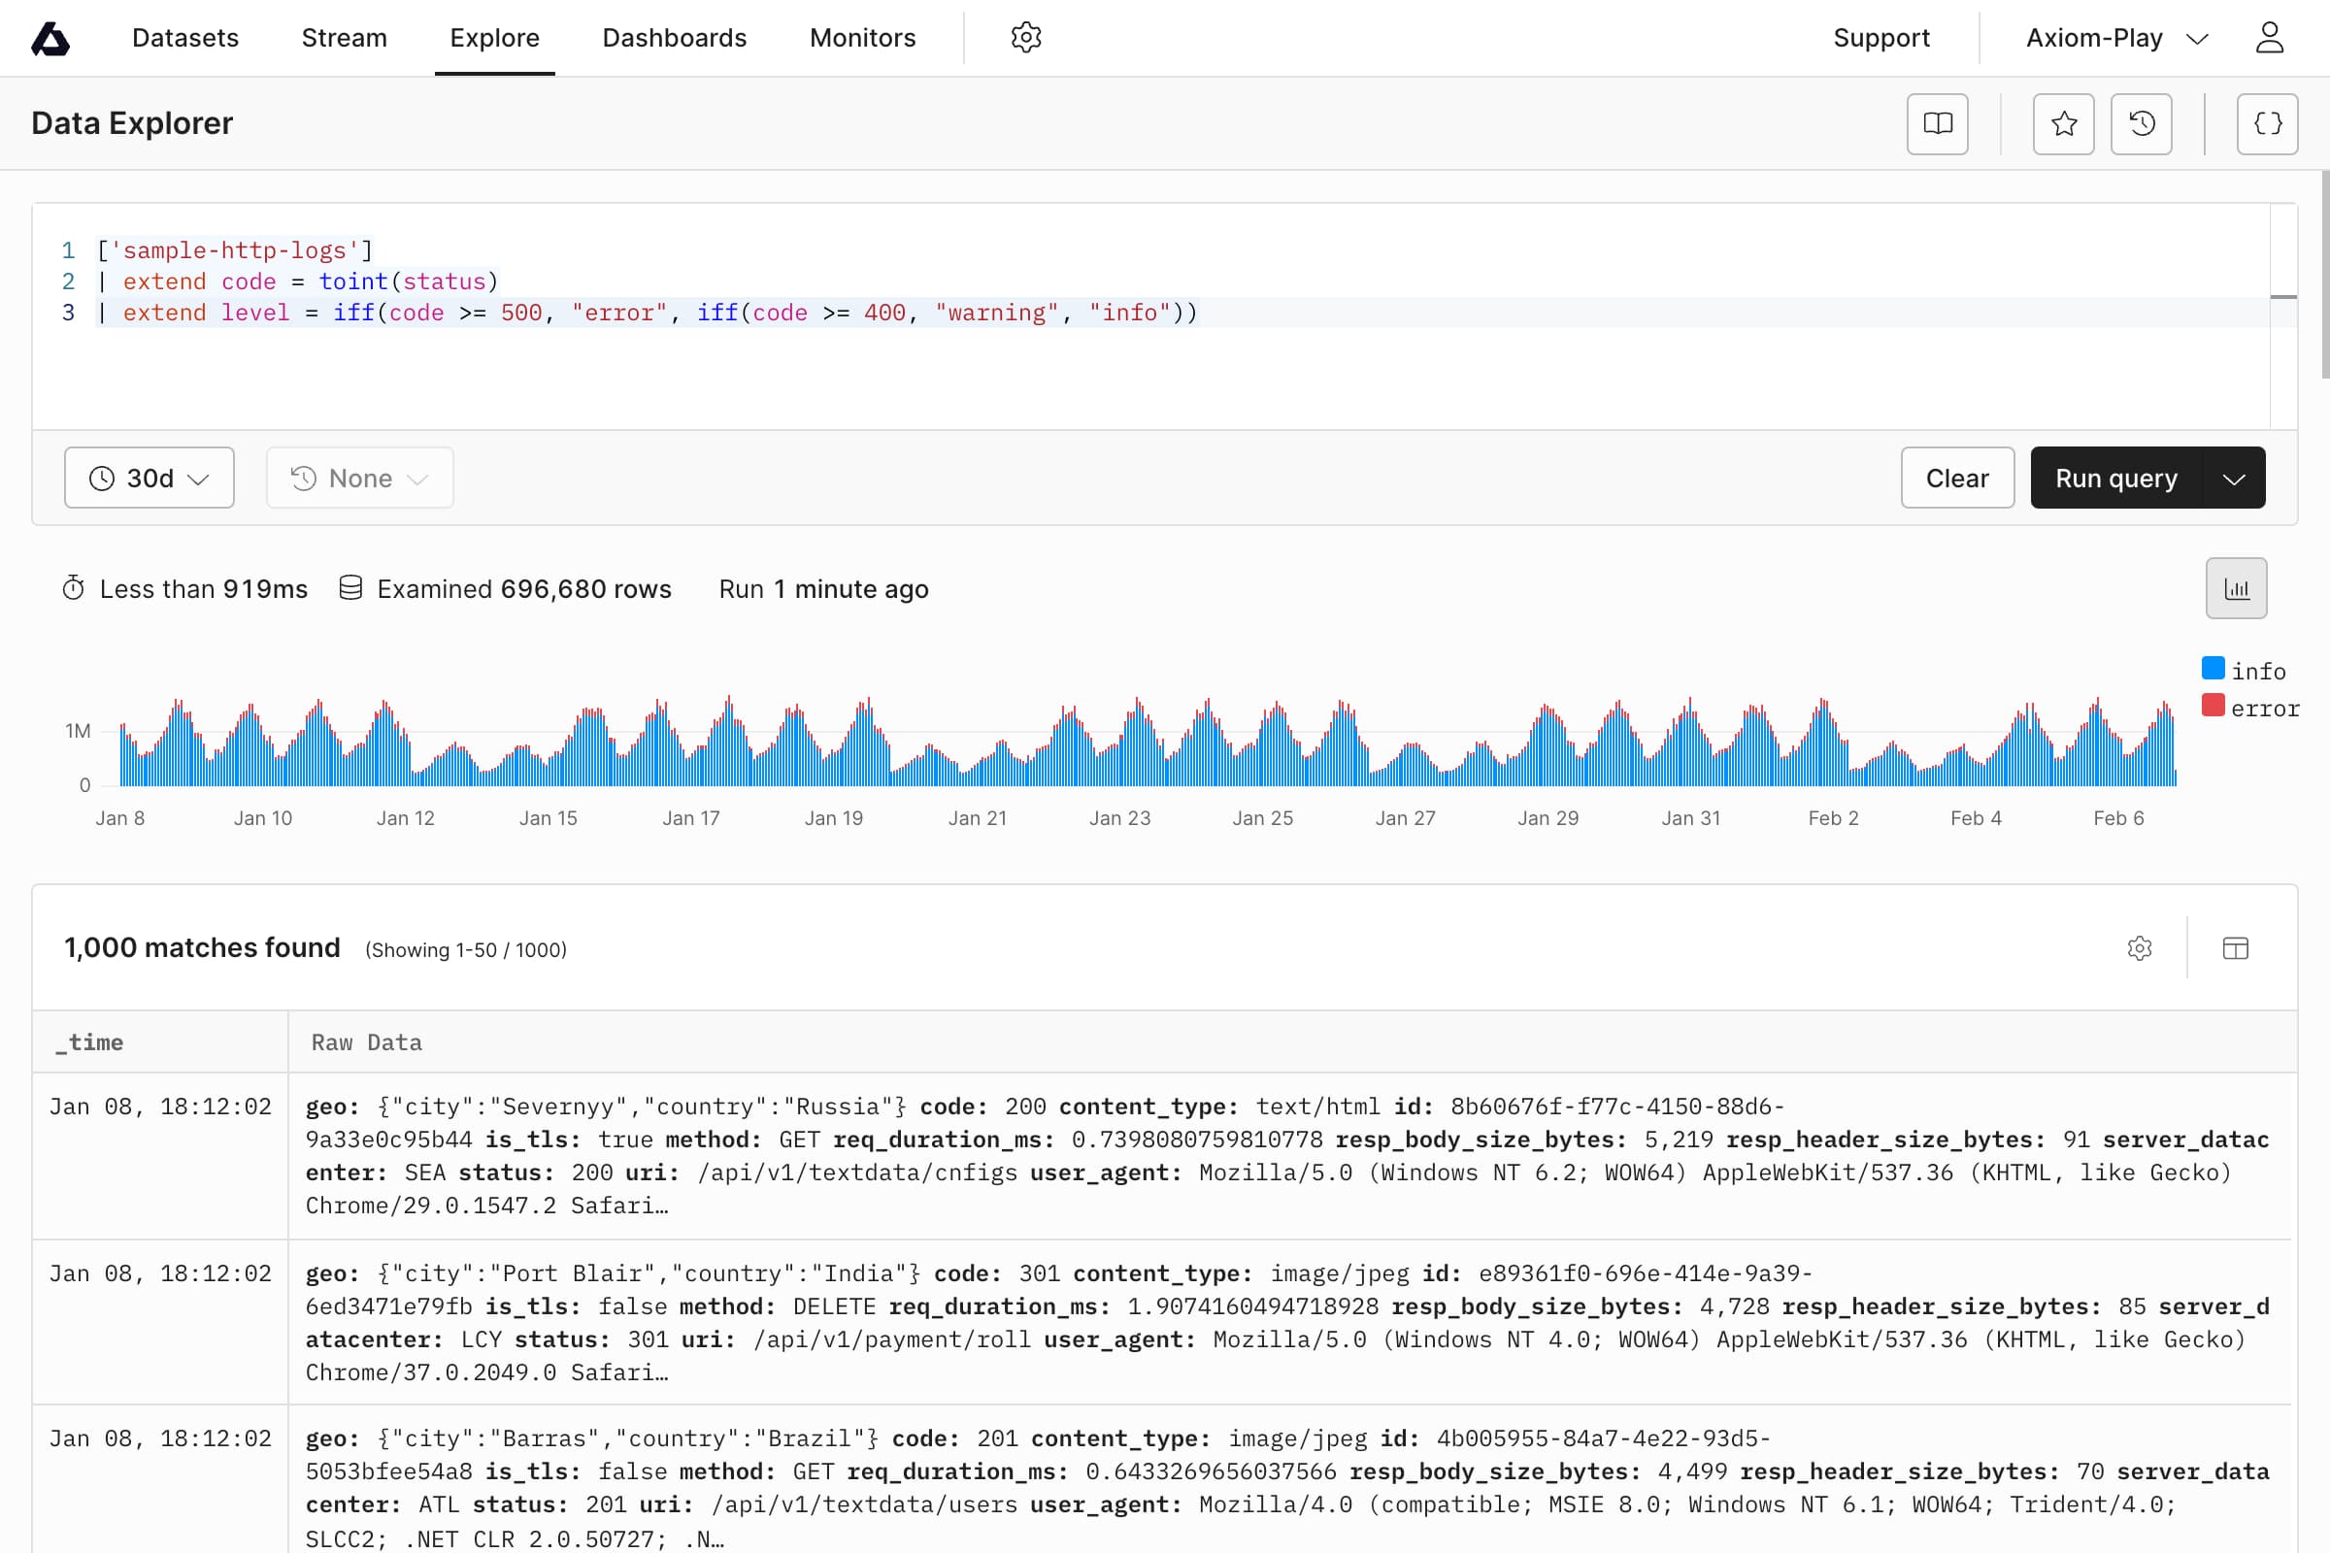Open the settings gear in top navigation

(x=1025, y=38)
